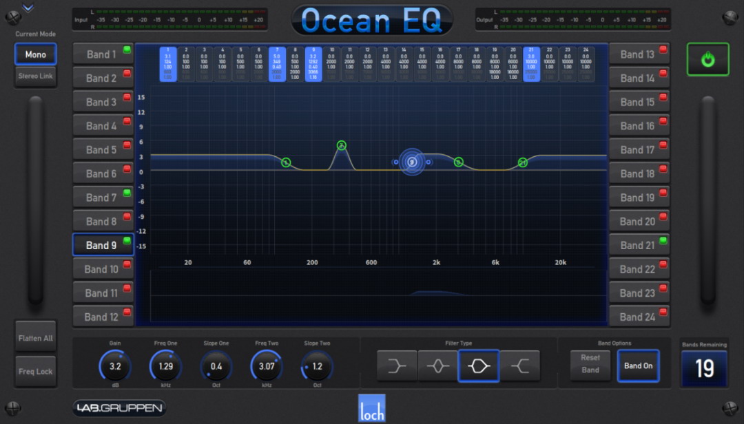Click the band 7 parameter column above graph

(x=277, y=64)
